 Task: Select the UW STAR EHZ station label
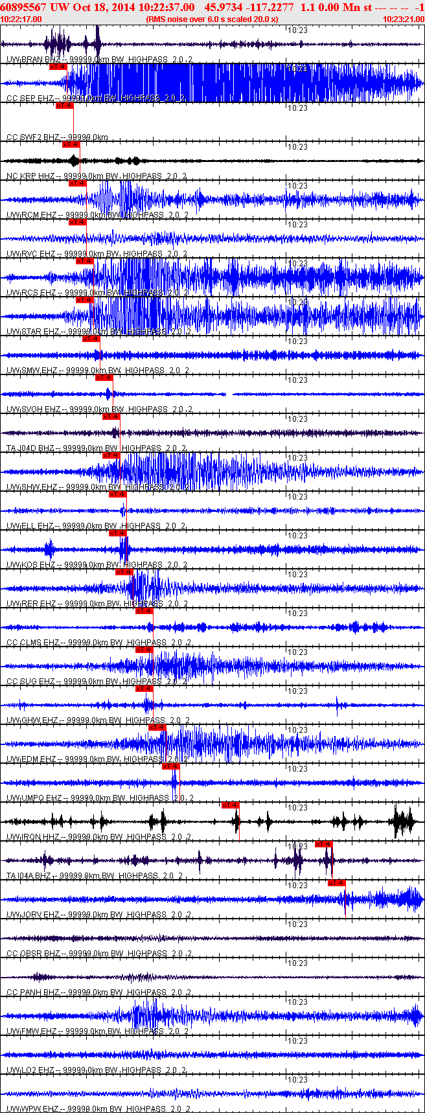coord(98,332)
